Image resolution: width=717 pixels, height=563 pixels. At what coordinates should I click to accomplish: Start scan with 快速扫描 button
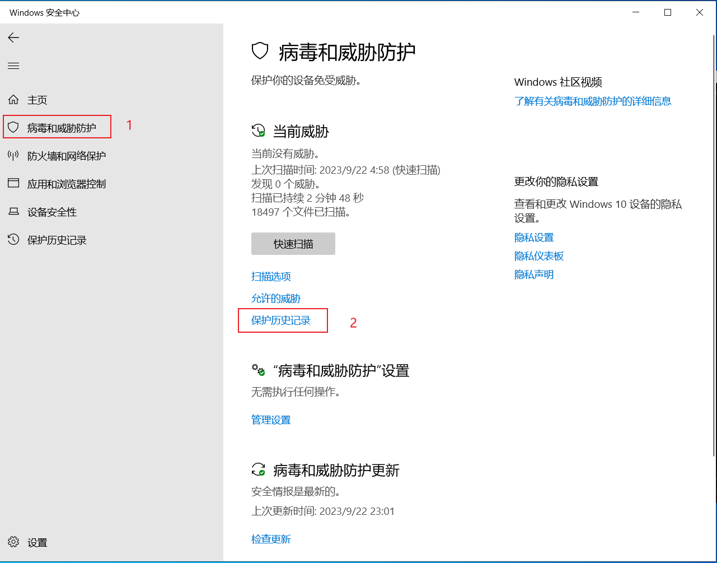click(x=293, y=244)
